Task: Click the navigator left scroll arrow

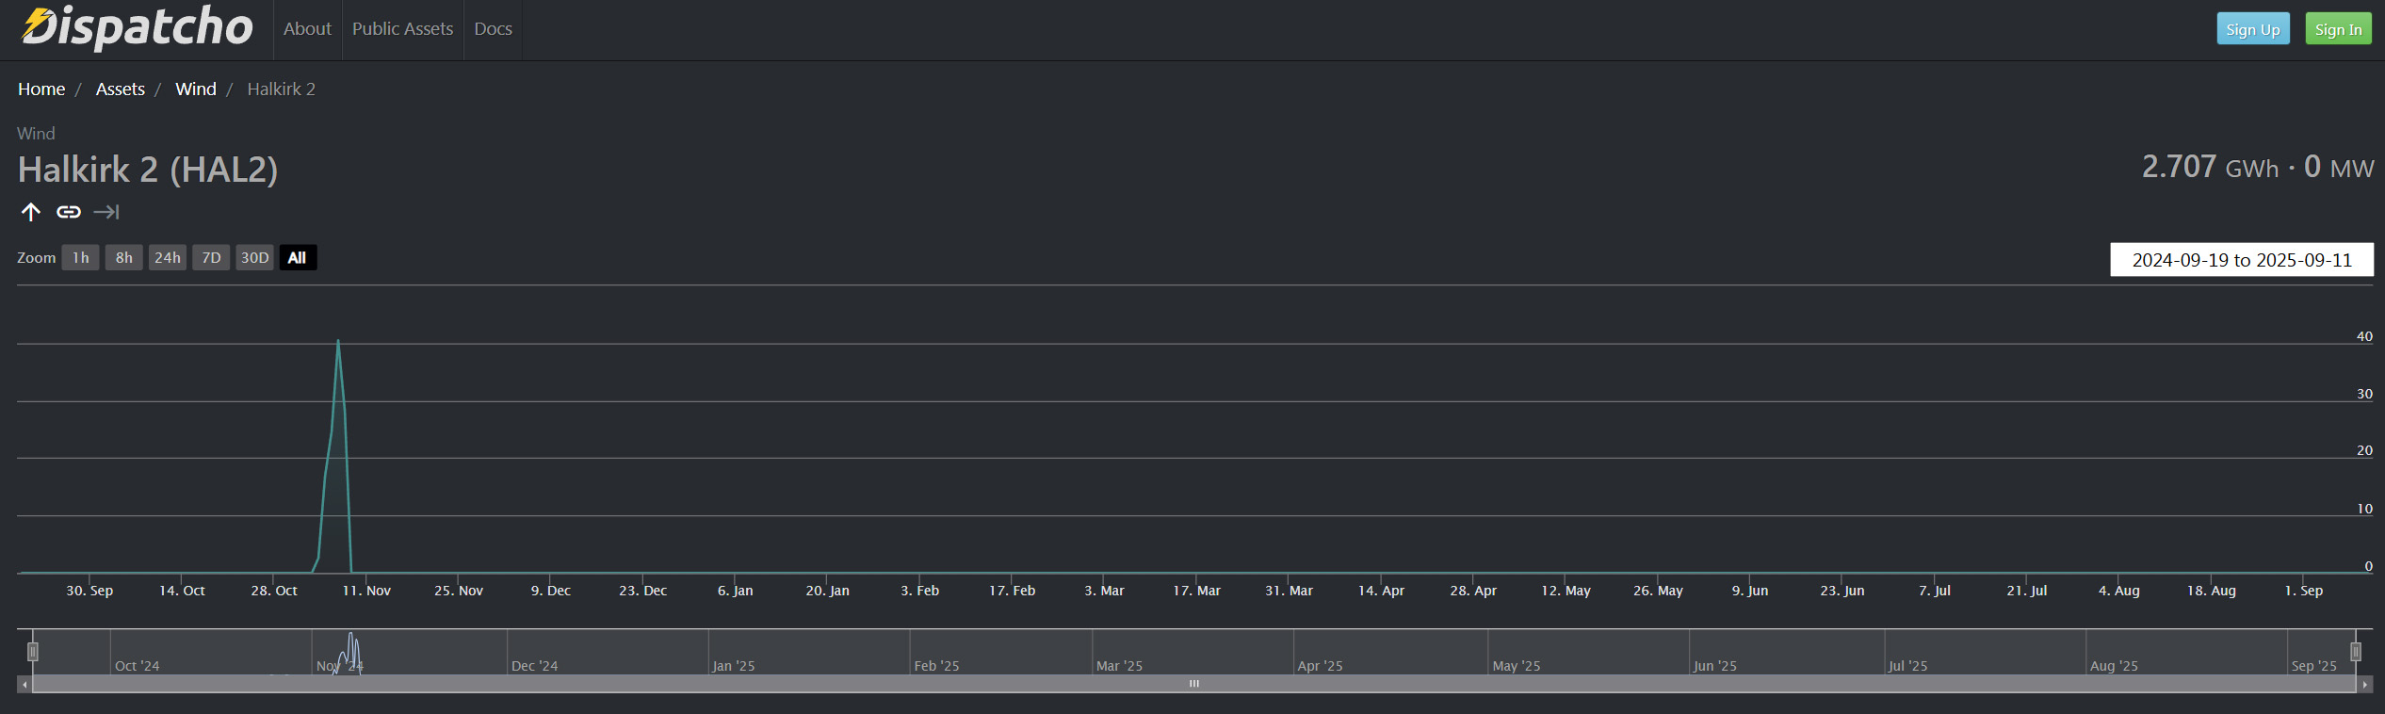Action: click(x=24, y=685)
